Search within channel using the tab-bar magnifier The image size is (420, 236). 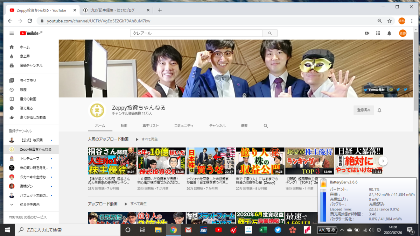[266, 126]
